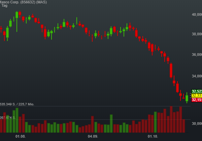Click the chart title Masco Corp. (856632) (MAS)

tap(23, 2)
